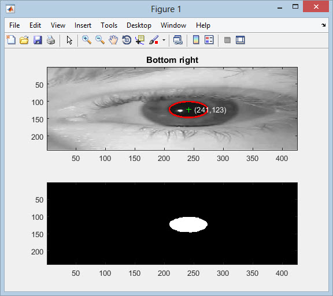This screenshot has width=333, height=296.
Task: Enable the Rotate 3D tool
Action: (x=127, y=40)
